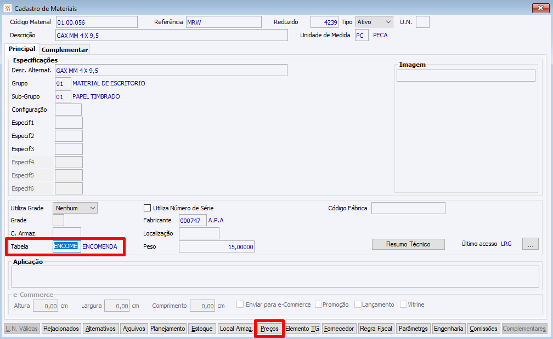
Task: Click the Referência field with MRW
Action: [224, 22]
